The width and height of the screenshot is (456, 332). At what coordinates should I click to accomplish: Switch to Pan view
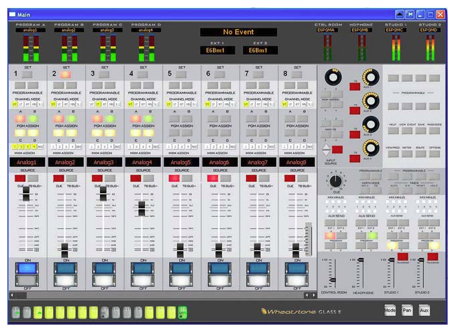point(406,310)
